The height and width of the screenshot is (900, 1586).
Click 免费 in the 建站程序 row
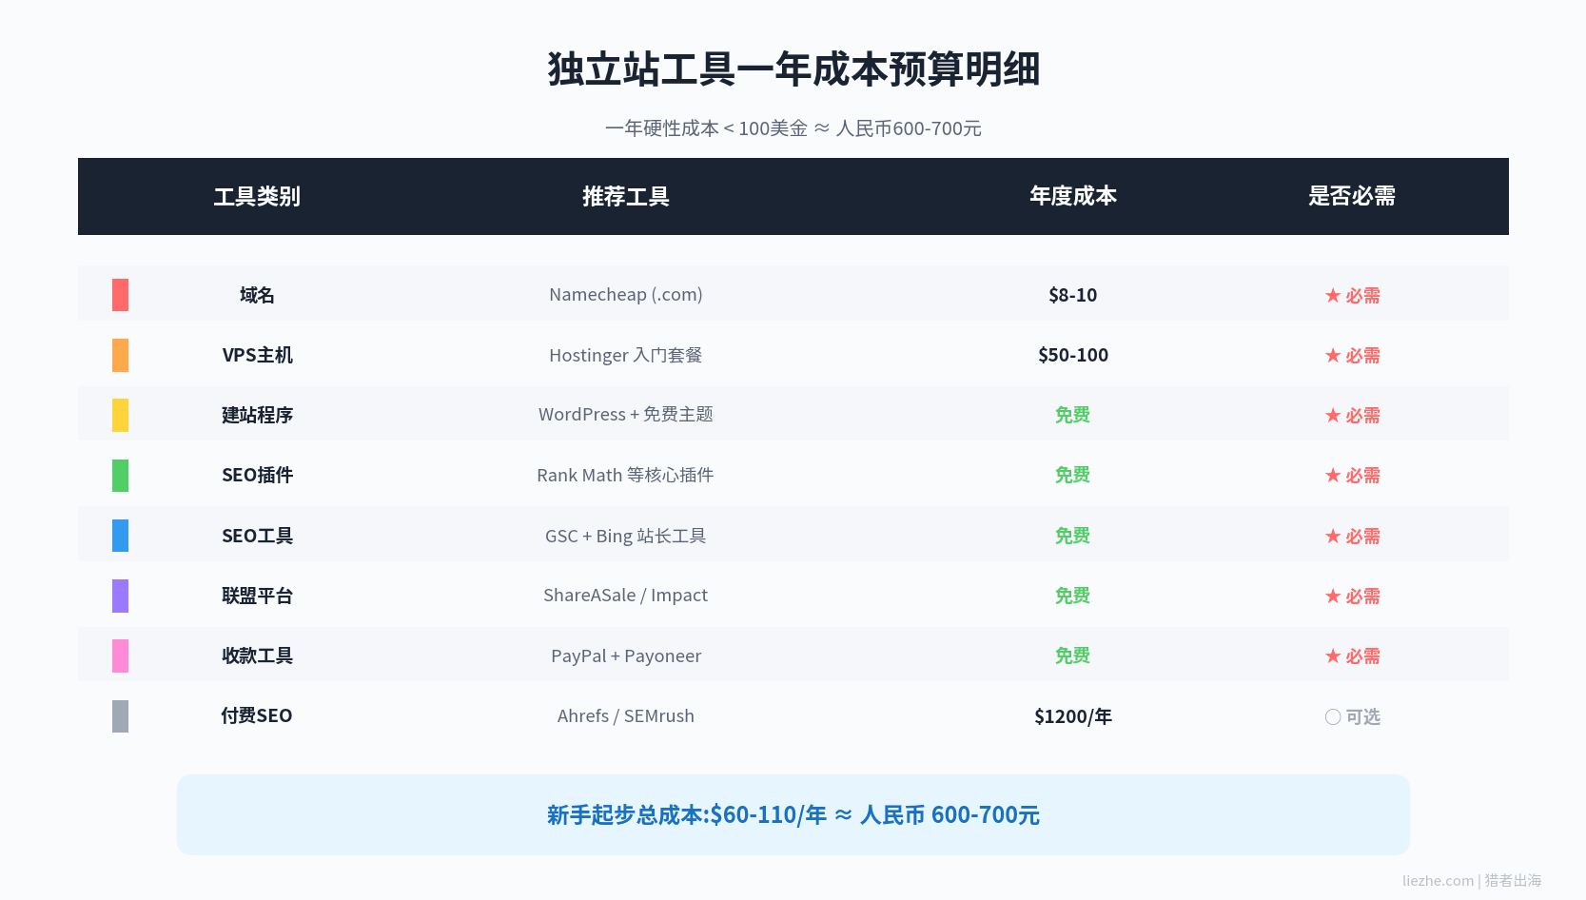(1073, 415)
